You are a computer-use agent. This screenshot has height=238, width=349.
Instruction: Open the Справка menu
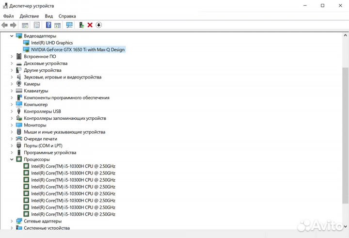(67, 16)
